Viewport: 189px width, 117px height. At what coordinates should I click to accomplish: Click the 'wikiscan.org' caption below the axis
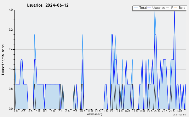[x=94, y=114]
